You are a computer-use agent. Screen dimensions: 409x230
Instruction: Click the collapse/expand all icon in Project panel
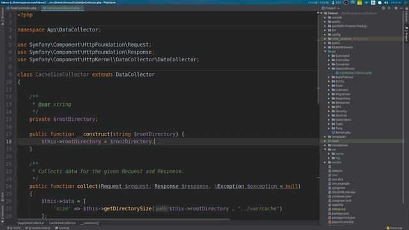point(389,8)
